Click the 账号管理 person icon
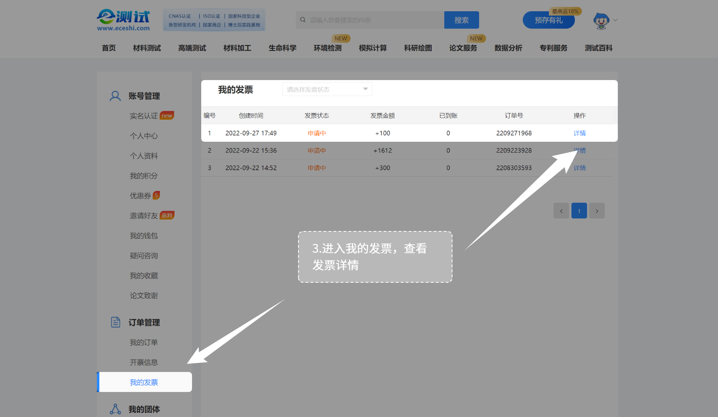 [115, 96]
